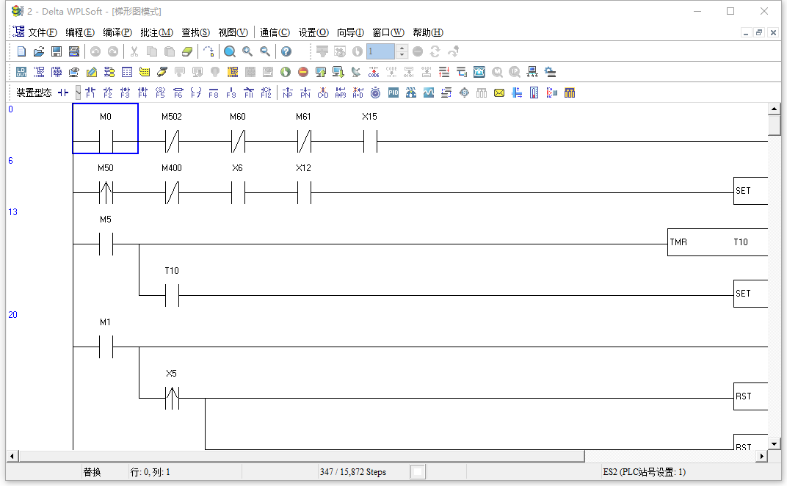Insert application instruction F6 icon
This screenshot has height=486, width=787.
pos(178,93)
